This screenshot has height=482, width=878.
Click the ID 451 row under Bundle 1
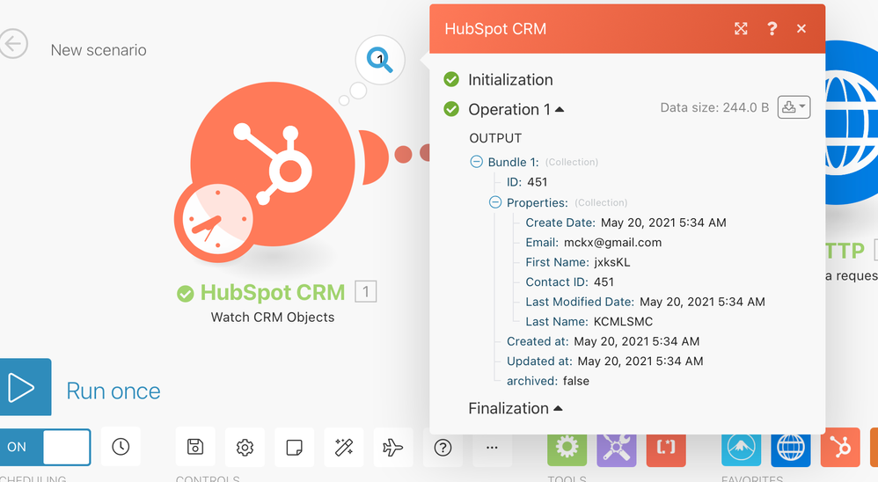(527, 182)
